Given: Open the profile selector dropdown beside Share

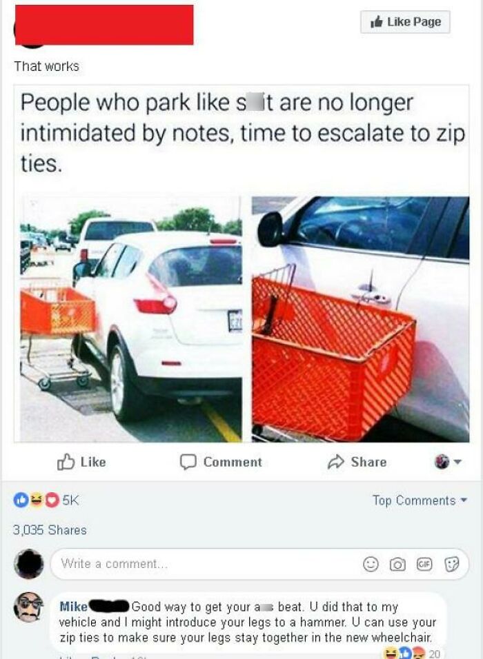Looking at the screenshot, I should (x=448, y=461).
